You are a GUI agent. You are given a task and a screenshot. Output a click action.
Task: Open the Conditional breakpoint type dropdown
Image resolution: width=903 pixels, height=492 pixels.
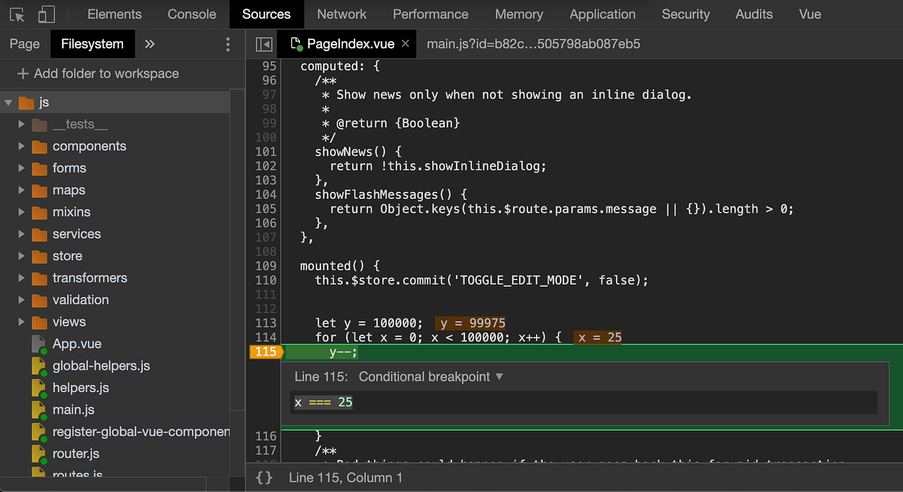[x=430, y=376]
